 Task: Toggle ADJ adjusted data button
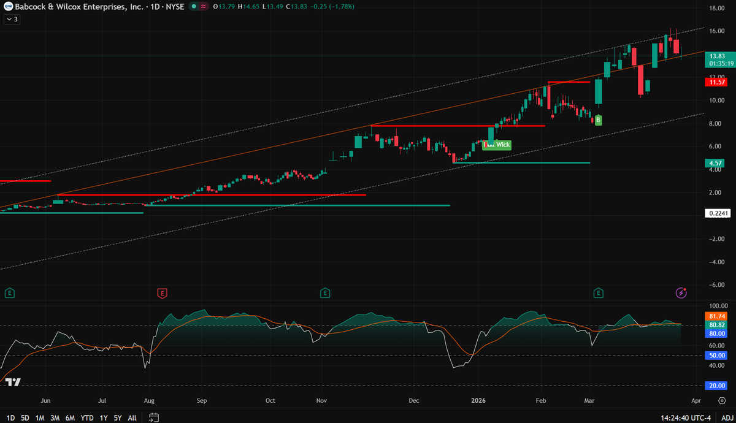[726, 418]
